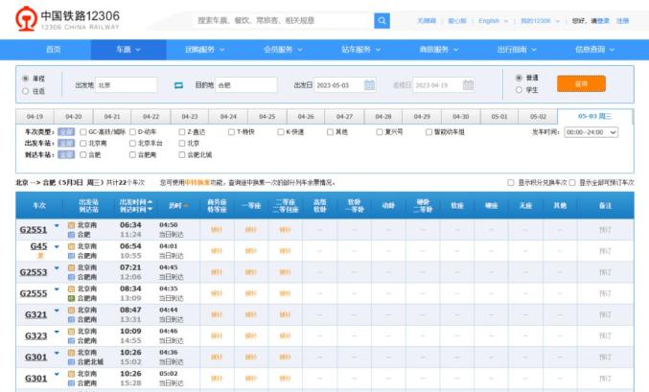Check the GC-高铁/城际 train type checkbox
Viewport: 649px width, 392px height.
tap(82, 131)
